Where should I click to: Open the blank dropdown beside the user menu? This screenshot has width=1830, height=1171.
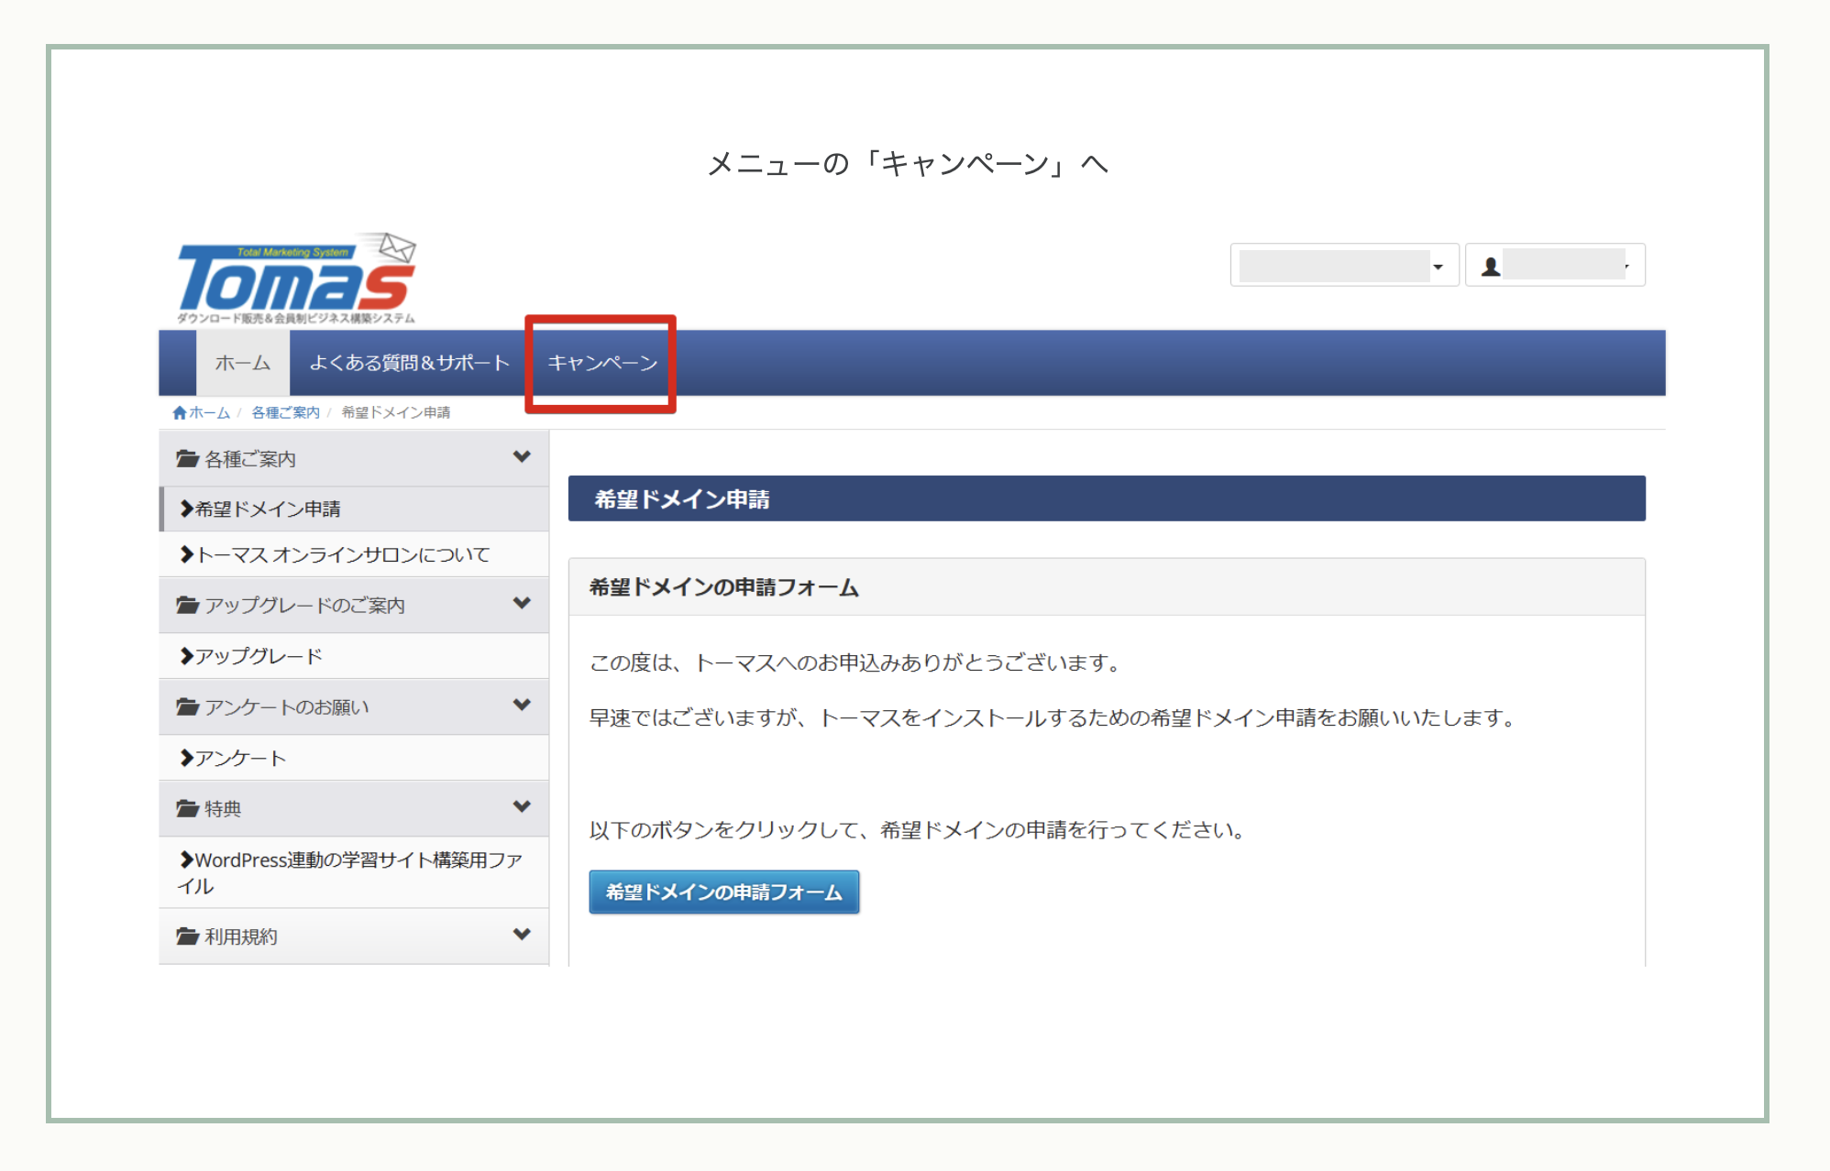[x=1344, y=266]
